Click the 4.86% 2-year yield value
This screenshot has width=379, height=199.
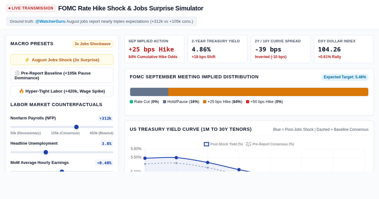201,49
